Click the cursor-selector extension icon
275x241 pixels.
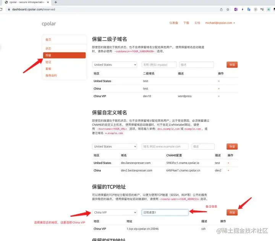coord(262,10)
